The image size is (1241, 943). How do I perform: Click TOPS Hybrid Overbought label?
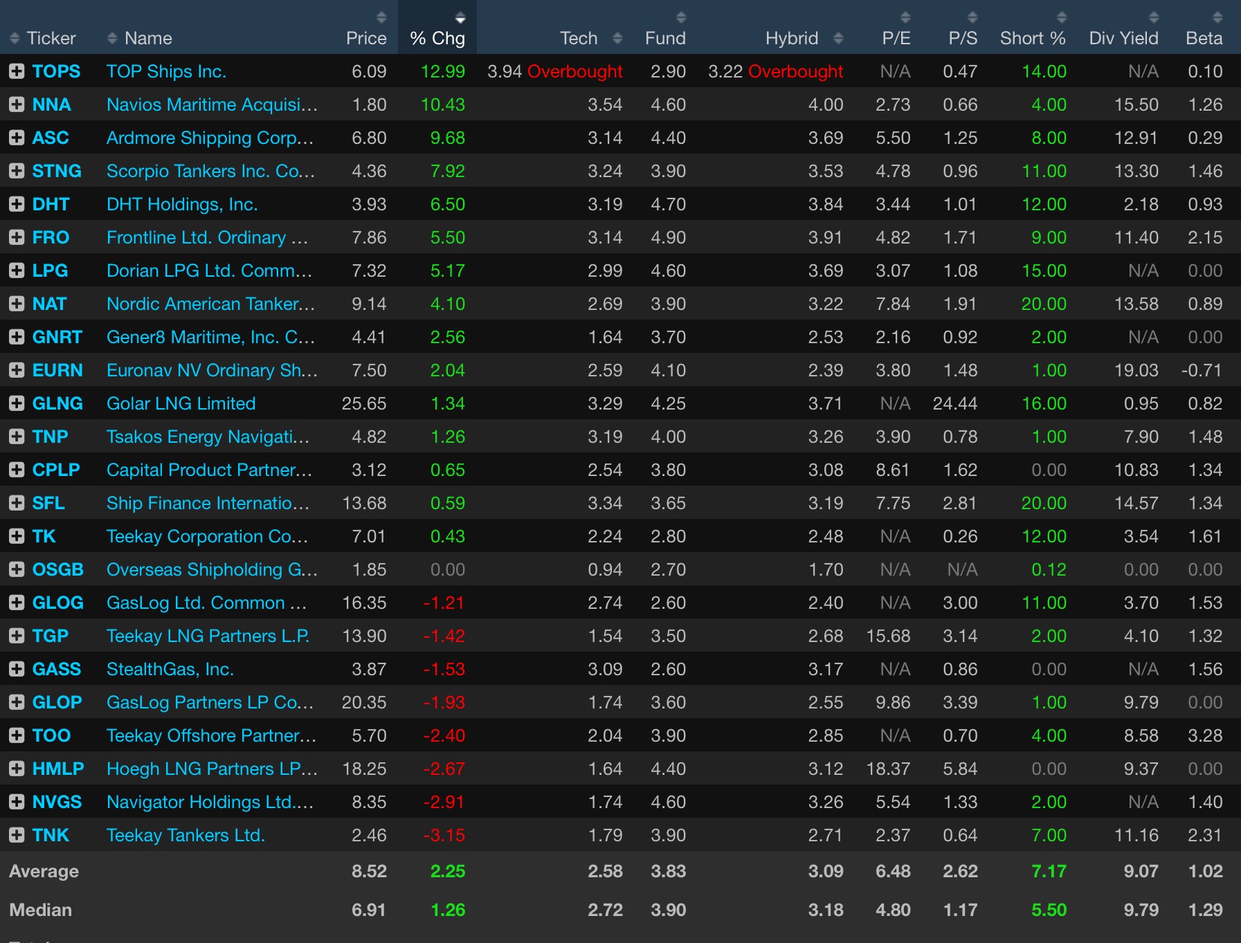(796, 71)
